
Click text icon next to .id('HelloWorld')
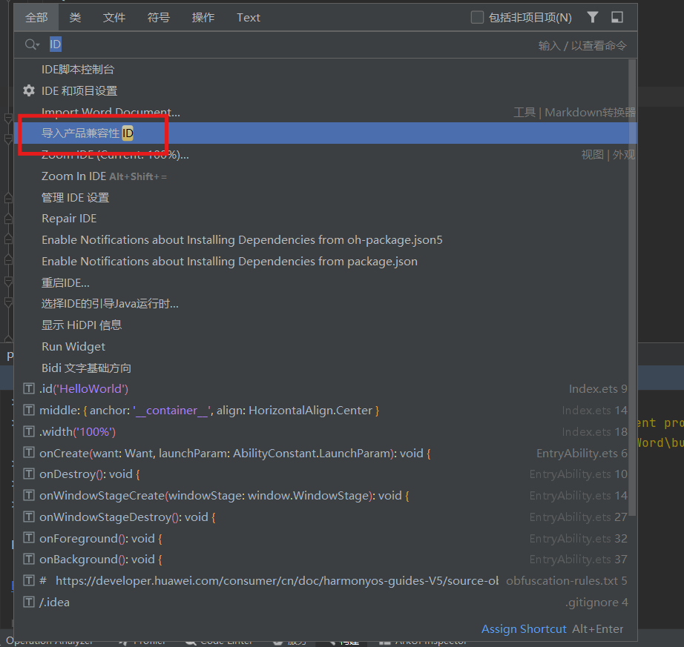29,389
